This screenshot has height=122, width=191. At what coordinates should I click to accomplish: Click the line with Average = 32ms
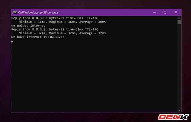pyautogui.click(x=62, y=33)
